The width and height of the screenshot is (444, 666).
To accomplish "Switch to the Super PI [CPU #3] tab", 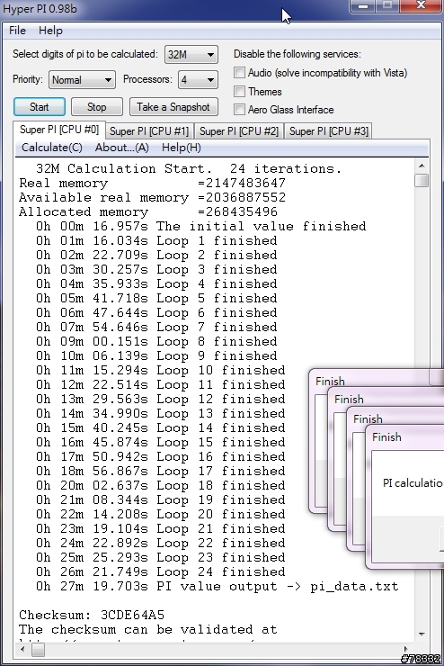I will click(x=329, y=130).
